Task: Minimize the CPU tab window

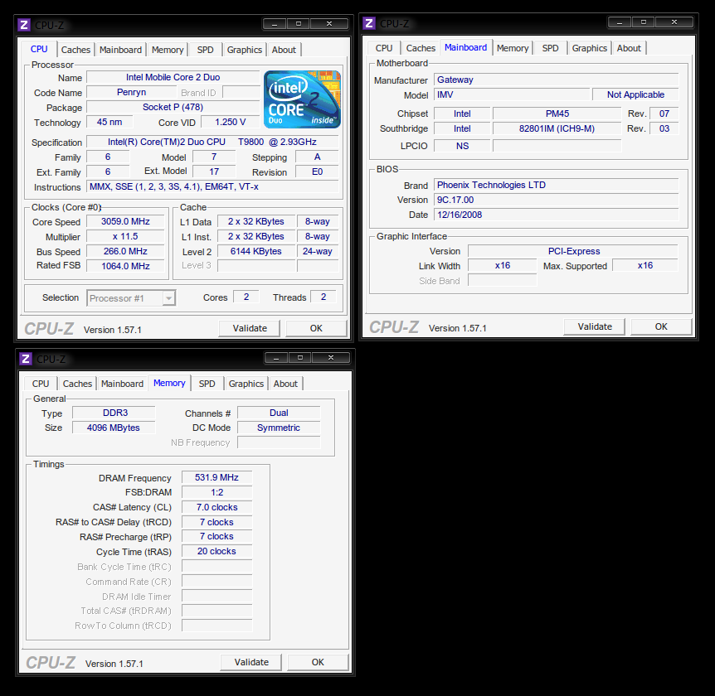Action: click(x=275, y=24)
